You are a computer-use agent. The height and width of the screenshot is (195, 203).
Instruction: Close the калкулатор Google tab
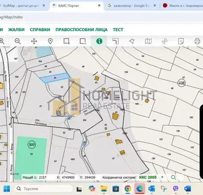(x=155, y=5)
